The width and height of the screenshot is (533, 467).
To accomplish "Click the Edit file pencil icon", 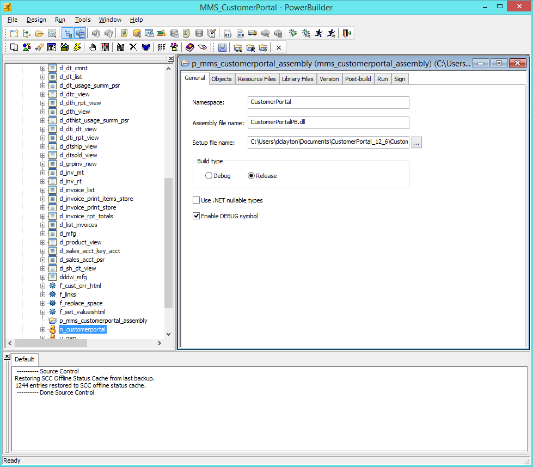I will [x=212, y=33].
